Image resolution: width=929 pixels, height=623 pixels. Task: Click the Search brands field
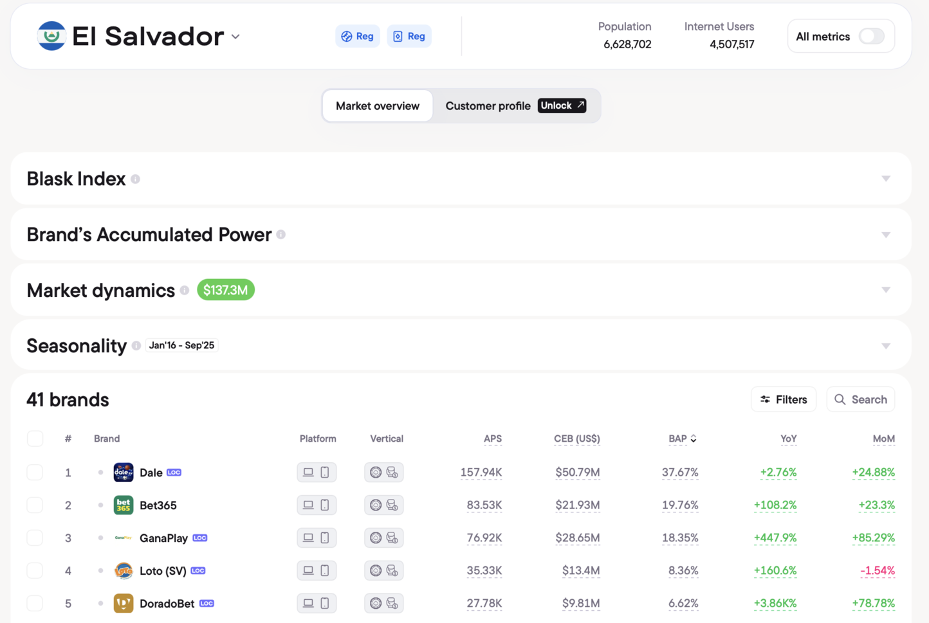click(860, 399)
